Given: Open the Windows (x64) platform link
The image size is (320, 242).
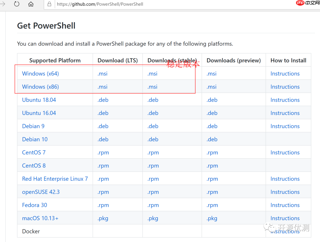Looking at the screenshot, I should (x=40, y=73).
